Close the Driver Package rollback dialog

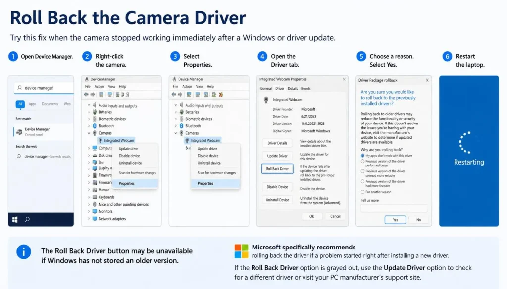click(427, 80)
